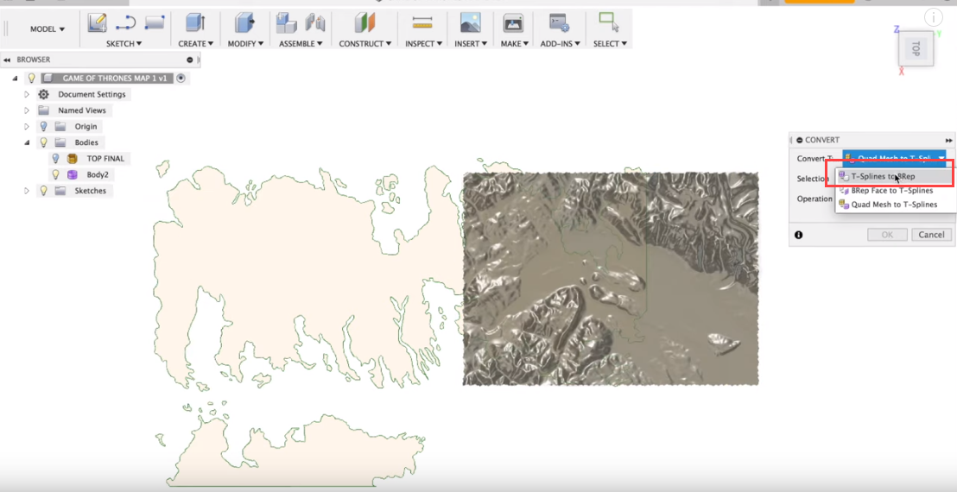This screenshot has height=492, width=957.
Task: Click the New Component icon above ASSEMBLE
Action: tap(286, 22)
